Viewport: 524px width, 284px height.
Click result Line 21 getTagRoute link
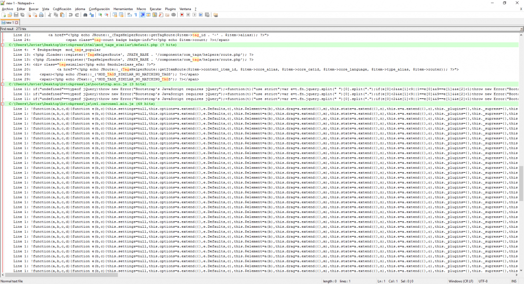pyautogui.click(x=141, y=35)
